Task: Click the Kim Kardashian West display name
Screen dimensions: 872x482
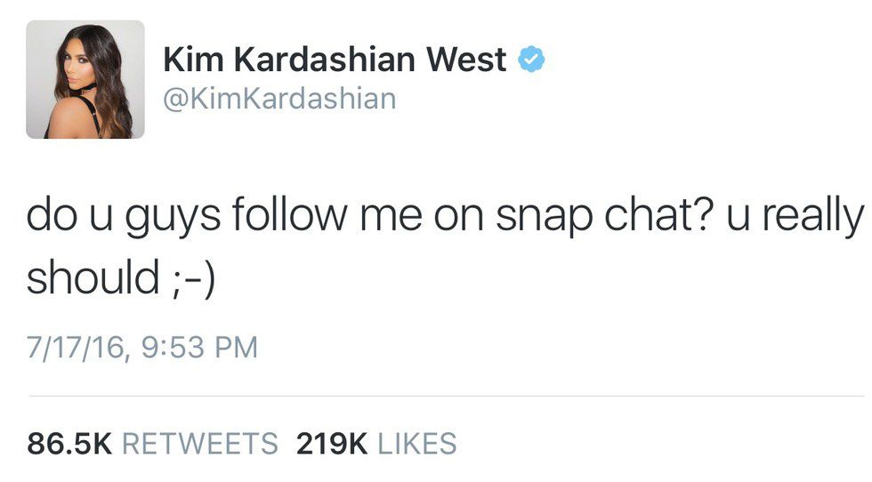Action: pyautogui.click(x=335, y=60)
